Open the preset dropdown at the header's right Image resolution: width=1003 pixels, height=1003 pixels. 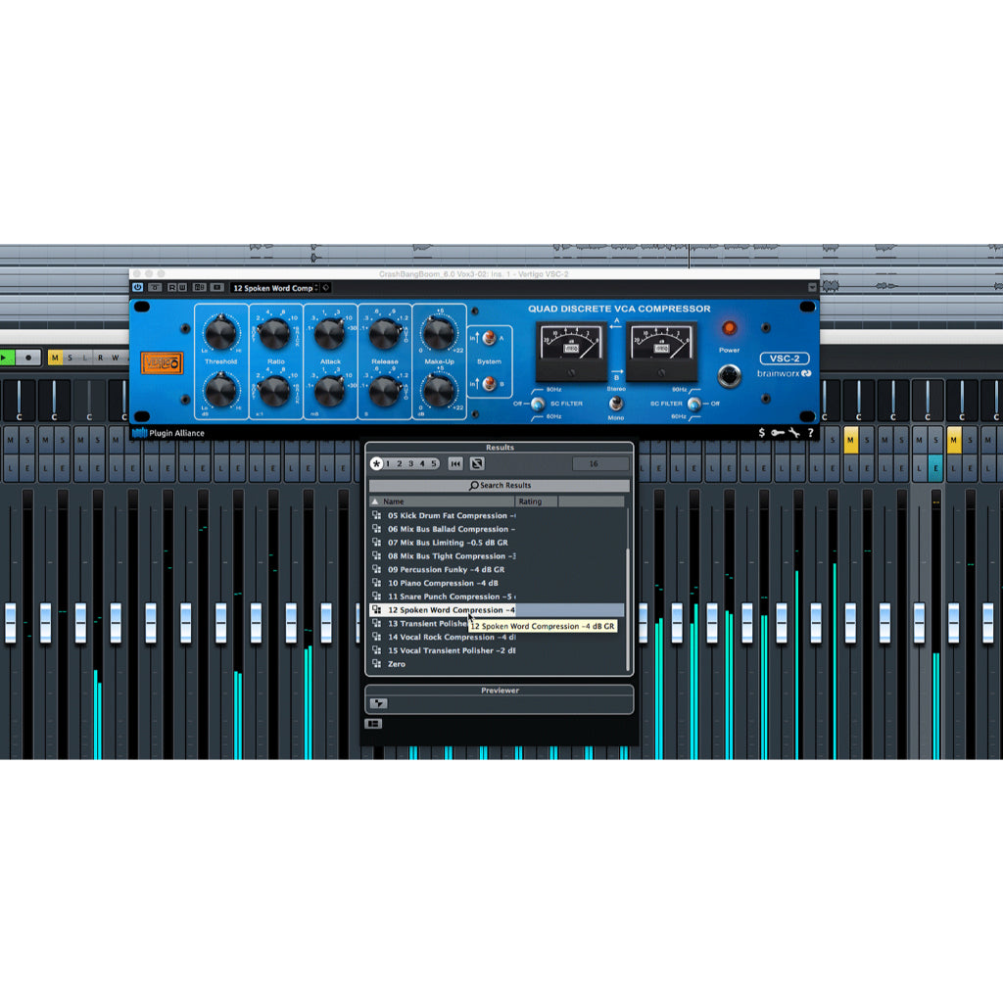(327, 287)
